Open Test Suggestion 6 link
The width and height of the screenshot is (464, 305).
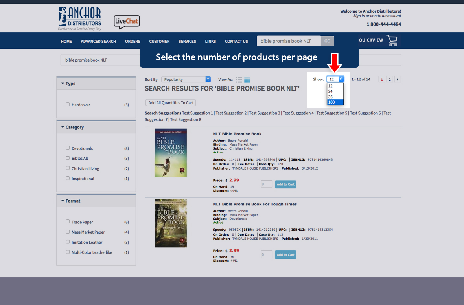tap(365, 113)
